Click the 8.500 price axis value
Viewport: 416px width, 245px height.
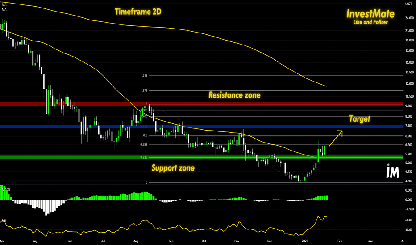[409, 116]
